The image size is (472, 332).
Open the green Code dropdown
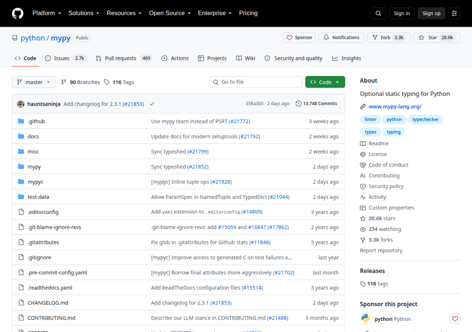(325, 82)
